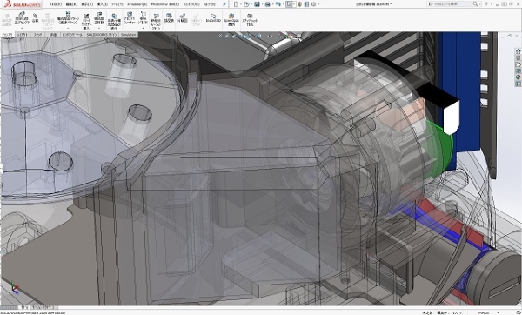Click the Rebuild traffic-light icon
Screen dimensions: 522x315
click(300, 4)
